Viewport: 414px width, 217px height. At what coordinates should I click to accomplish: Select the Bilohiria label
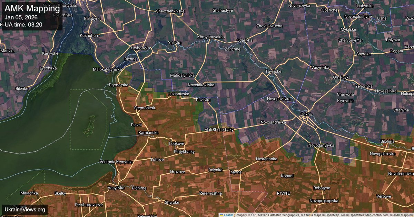[x=387, y=141]
